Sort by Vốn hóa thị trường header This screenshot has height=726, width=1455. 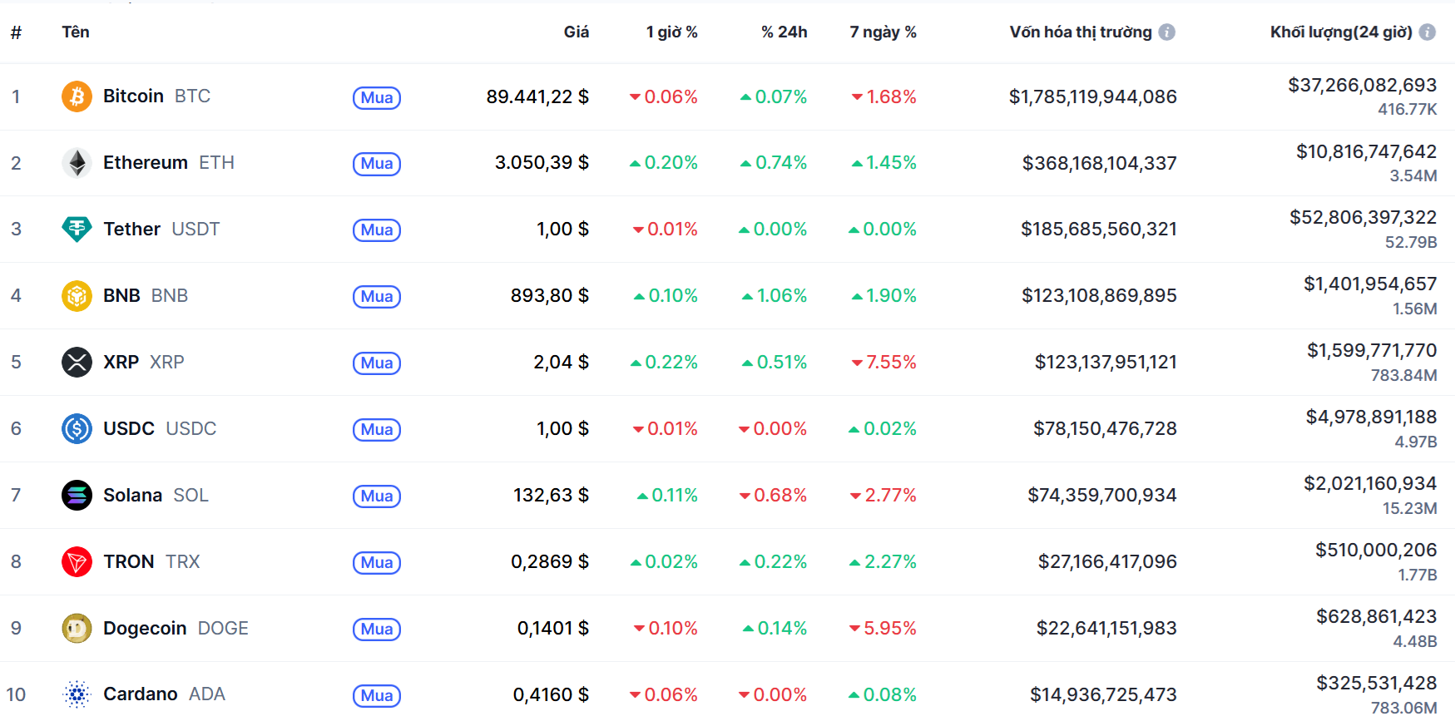tap(1081, 32)
